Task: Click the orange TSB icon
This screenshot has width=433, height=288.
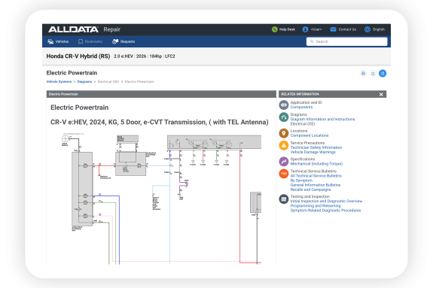Action: click(284, 174)
